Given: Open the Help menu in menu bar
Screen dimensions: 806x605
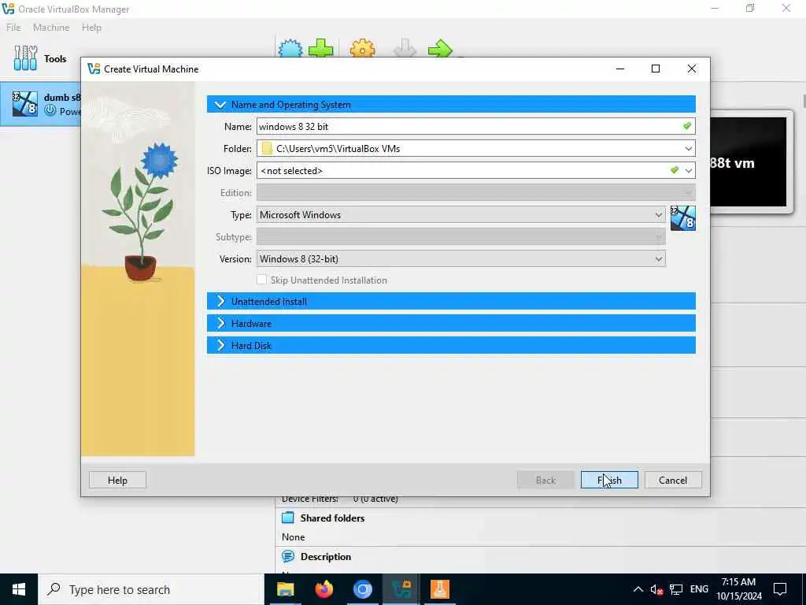Looking at the screenshot, I should point(91,28).
